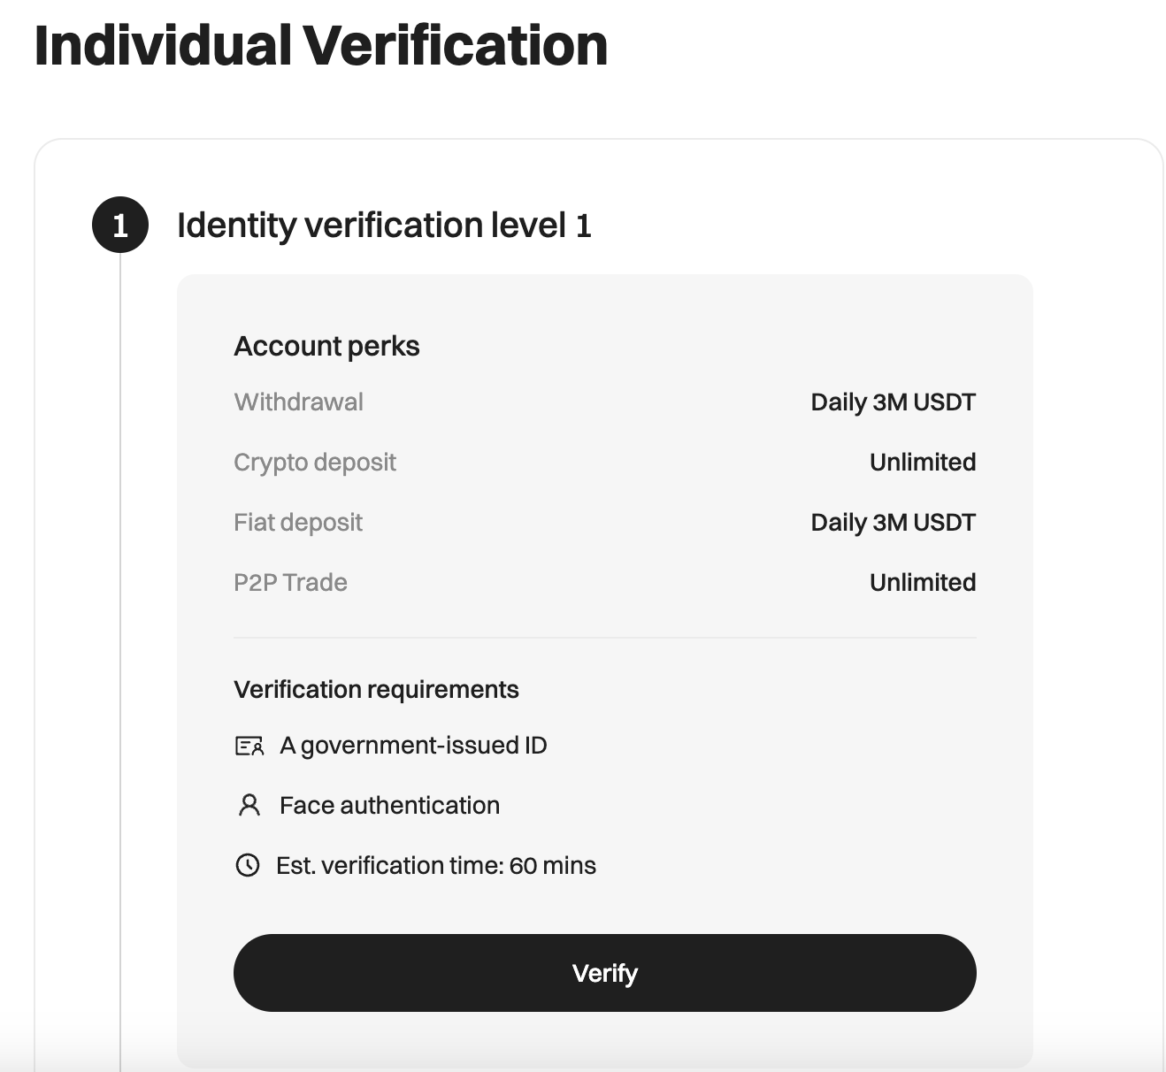Image resolution: width=1166 pixels, height=1072 pixels.
Task: Click the Est. verification time 60 mins text
Action: tap(437, 866)
